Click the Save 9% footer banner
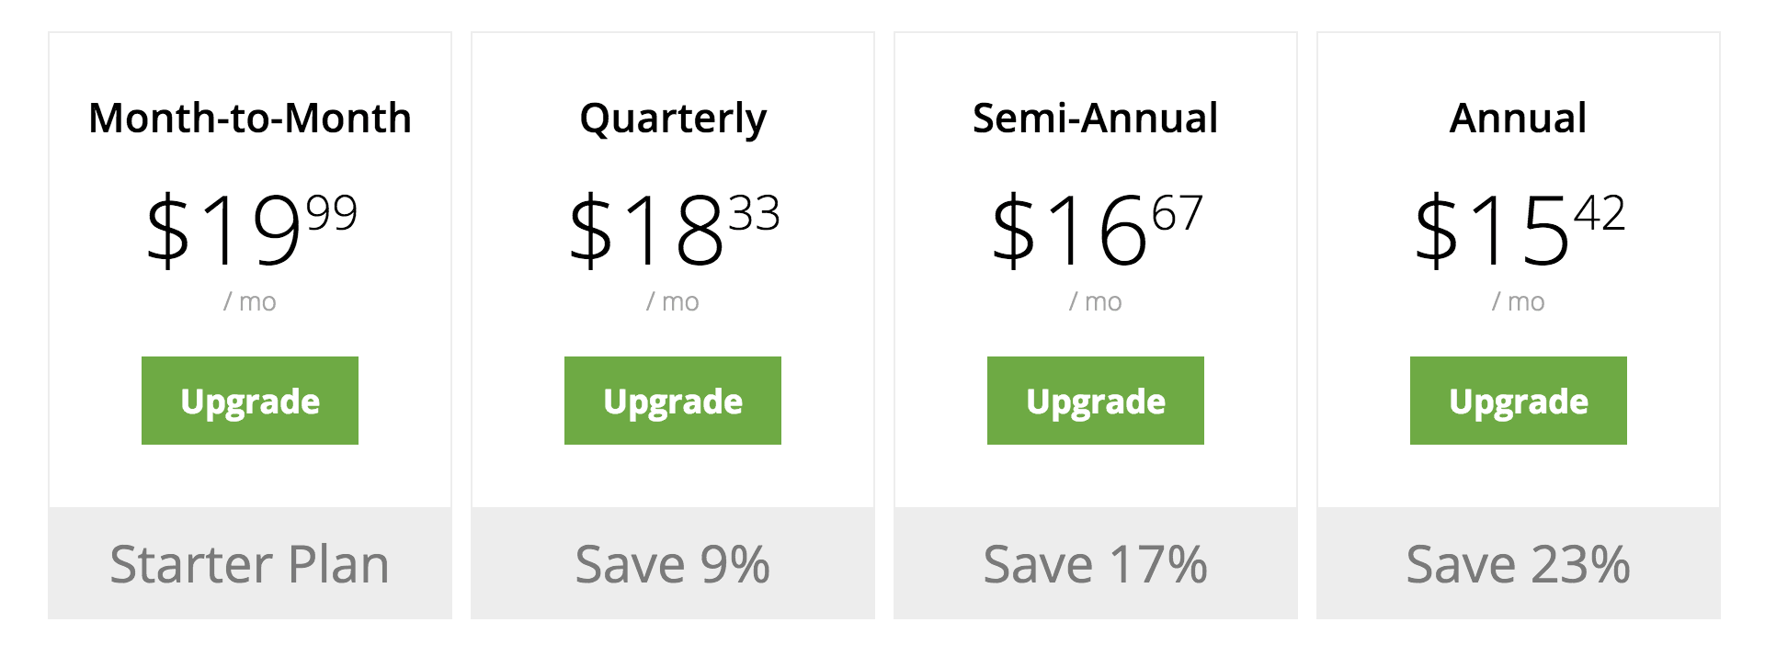 pos(673,563)
